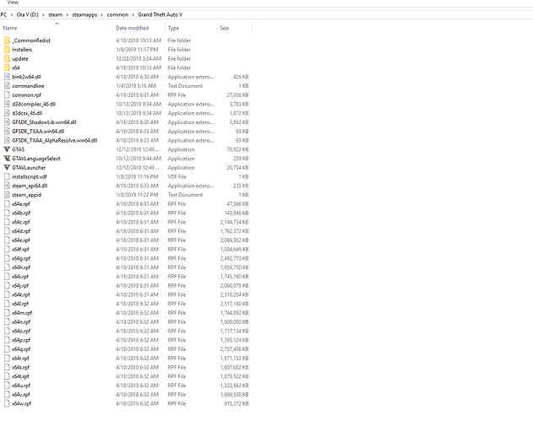533x421 pixels.
Task: Select the steam_appid text document icon
Action: (7, 195)
